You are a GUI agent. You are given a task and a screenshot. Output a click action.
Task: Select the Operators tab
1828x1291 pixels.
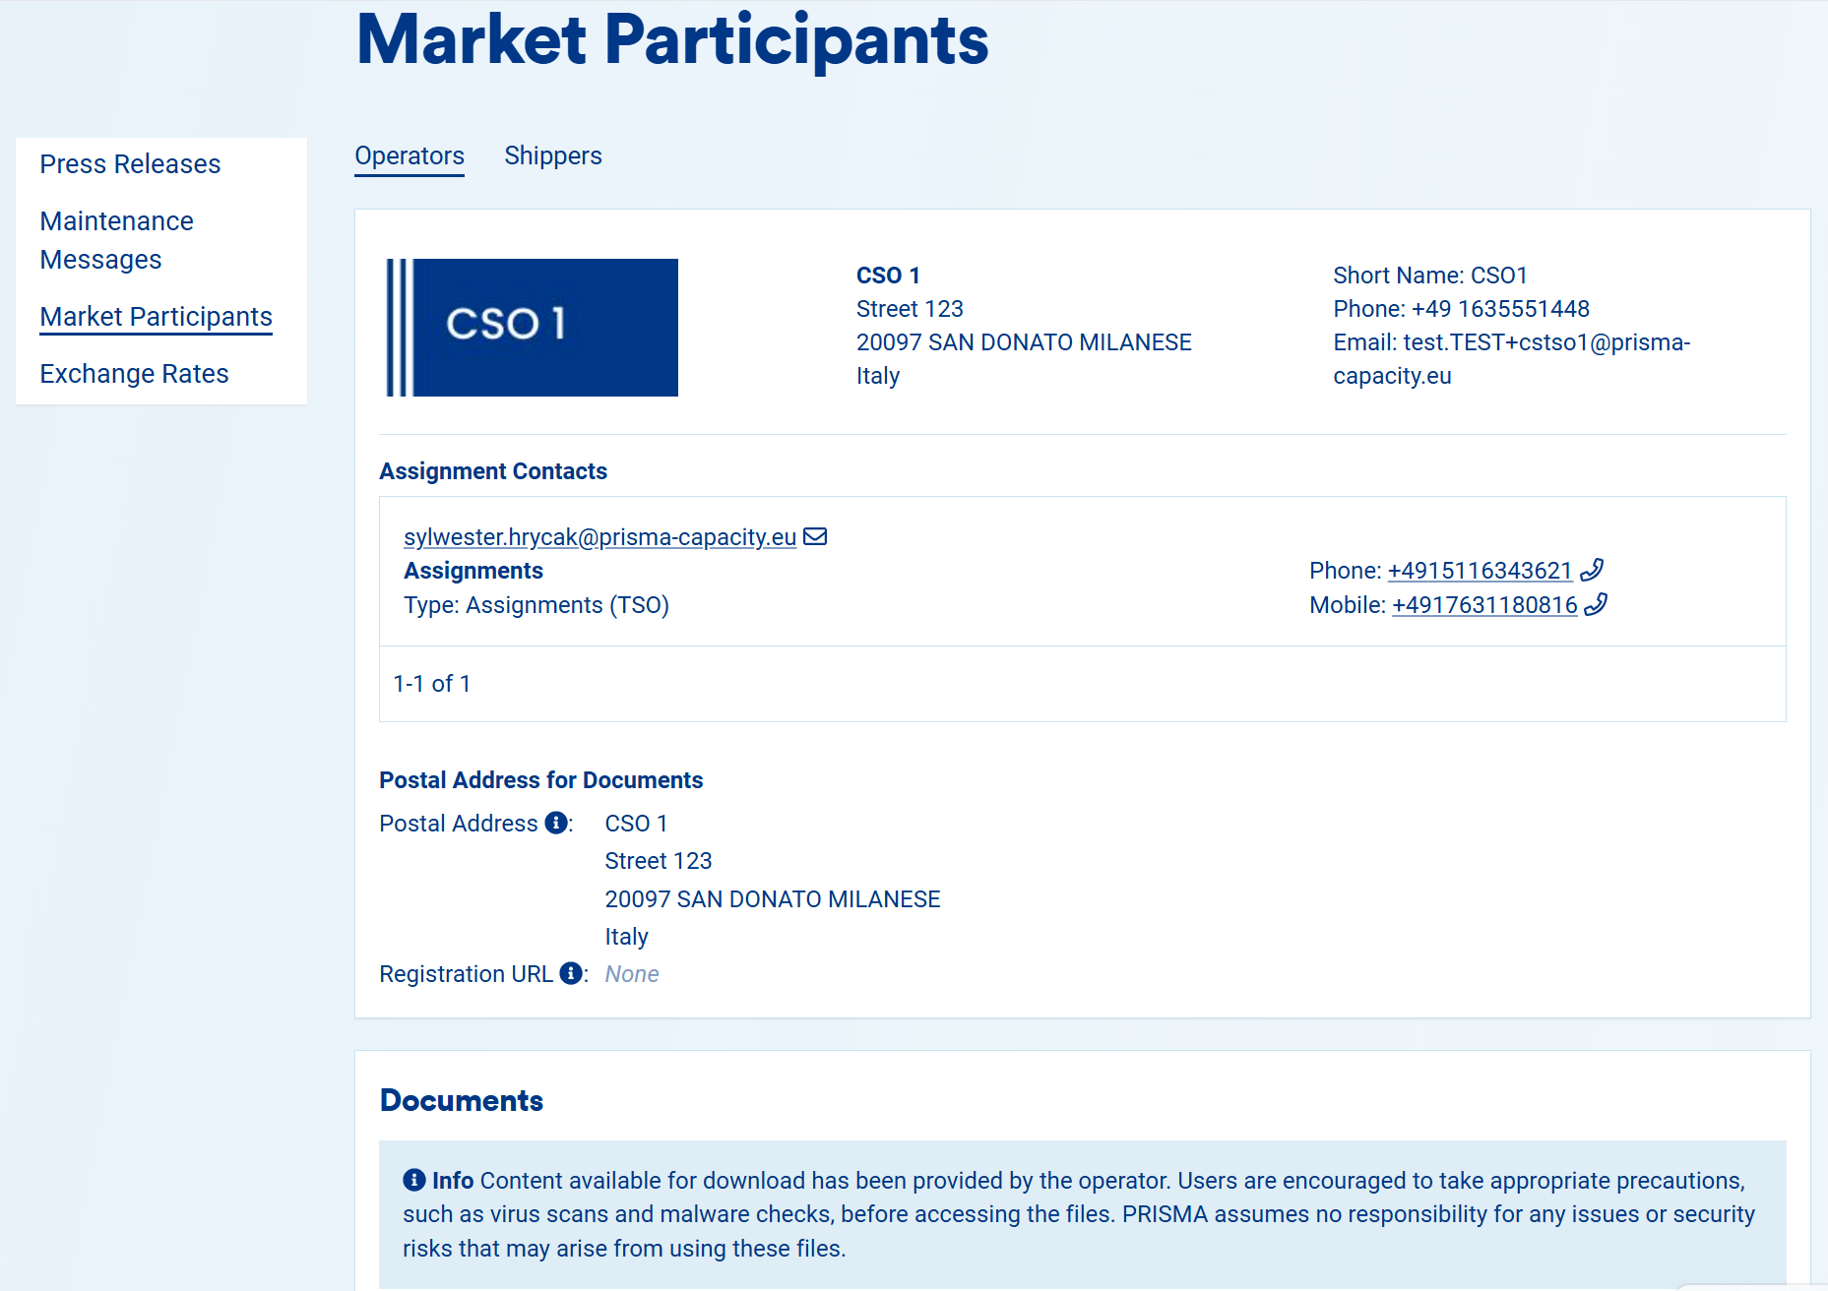410,155
